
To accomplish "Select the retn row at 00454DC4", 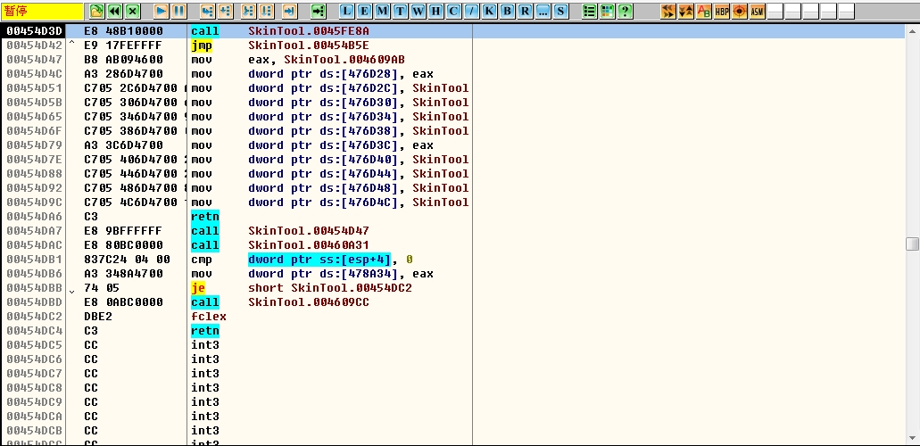I will (453, 330).
